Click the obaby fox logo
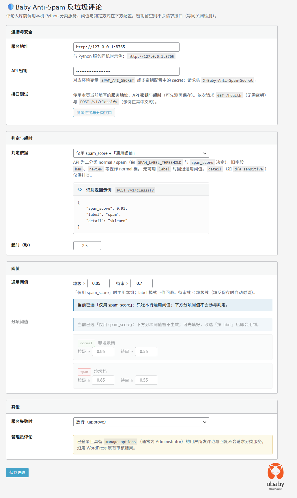Screen dimensions: 297x498 click(x=275, y=471)
